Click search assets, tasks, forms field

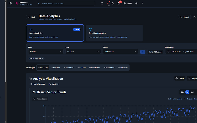pyautogui.click(x=66, y=3)
